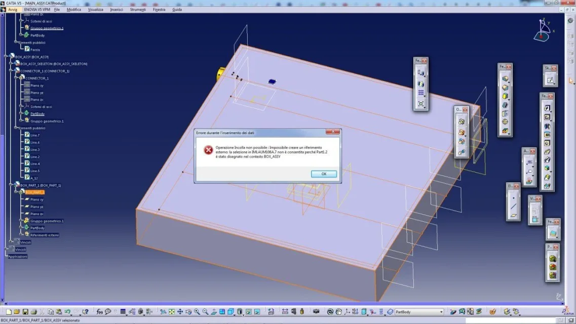Close the error dialog with the X
The height and width of the screenshot is (324, 576).
(x=332, y=132)
